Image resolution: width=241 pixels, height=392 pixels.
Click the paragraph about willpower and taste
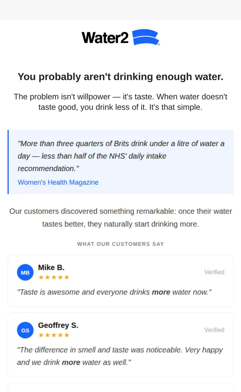click(120, 102)
